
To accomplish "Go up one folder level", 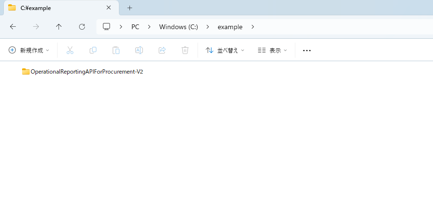I will coord(59,27).
